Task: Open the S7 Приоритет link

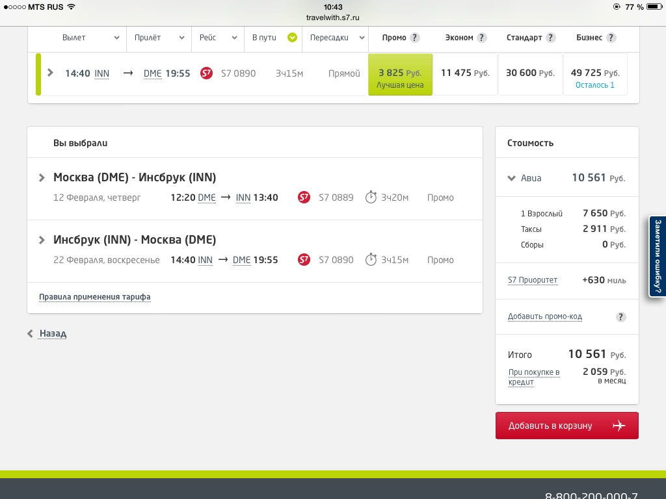Action: [x=533, y=280]
